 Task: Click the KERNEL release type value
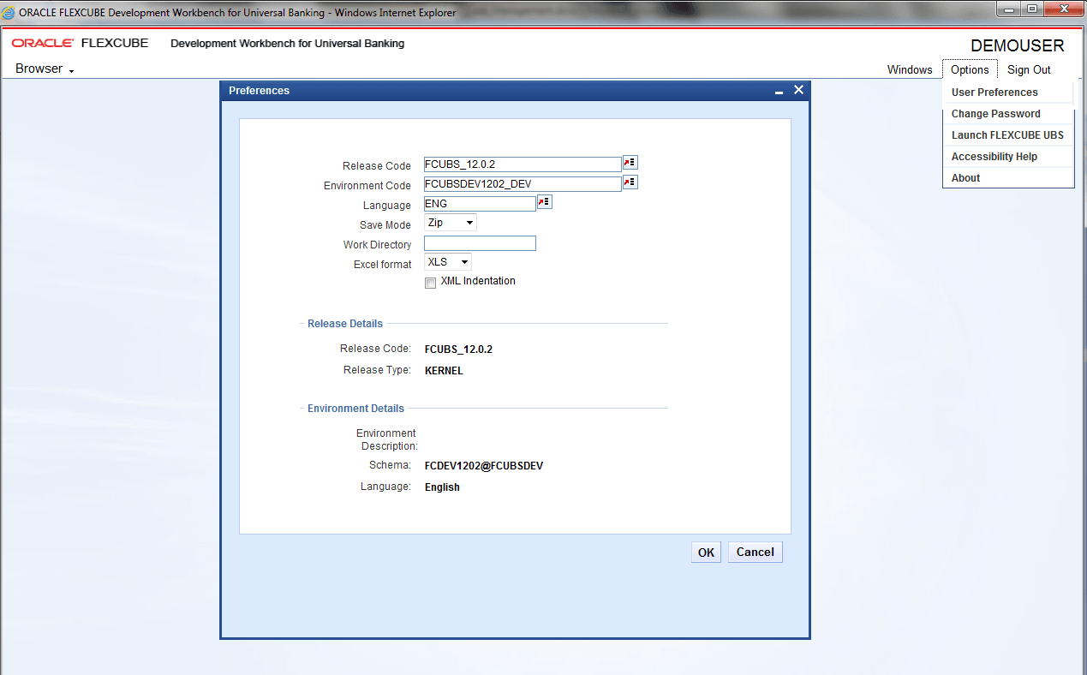[444, 371]
